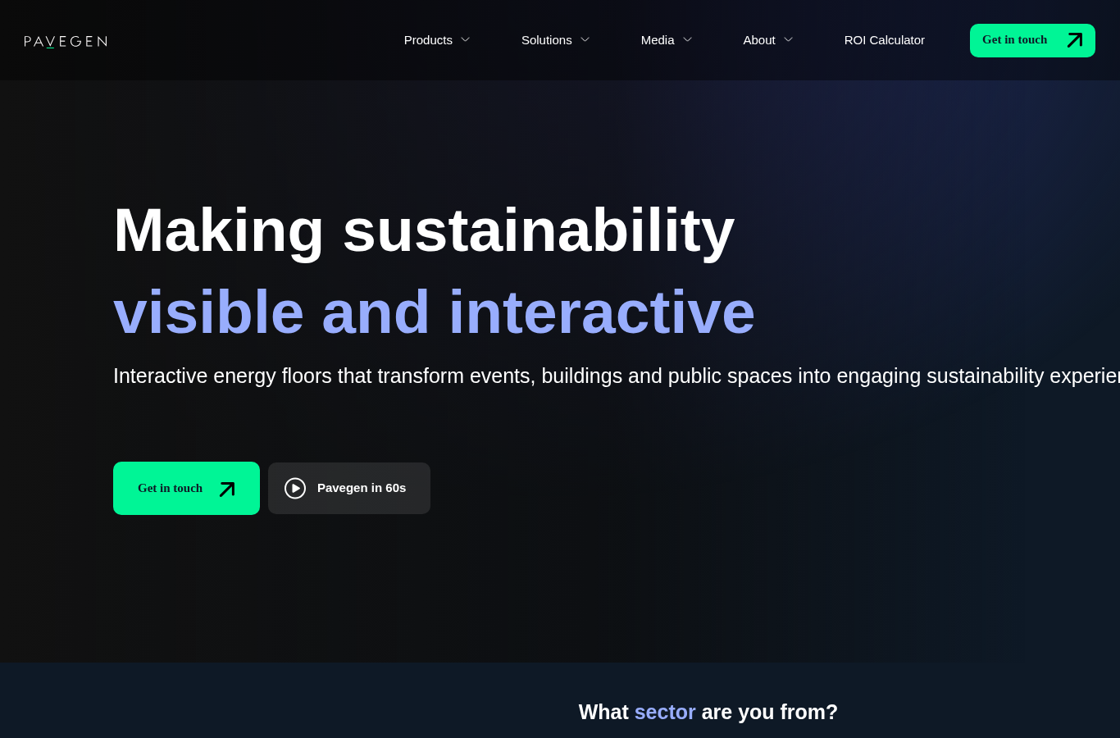This screenshot has width=1120, height=738.
Task: Click the arrow icon on the header Get in touch button
Action: 1075,40
